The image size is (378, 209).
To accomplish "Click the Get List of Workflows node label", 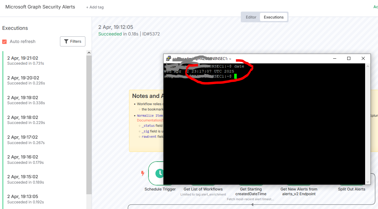I will click(x=203, y=189).
